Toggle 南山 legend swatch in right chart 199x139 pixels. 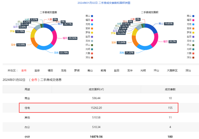193,16
